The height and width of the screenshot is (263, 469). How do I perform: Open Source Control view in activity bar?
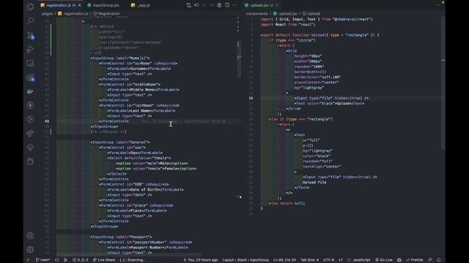[30, 35]
